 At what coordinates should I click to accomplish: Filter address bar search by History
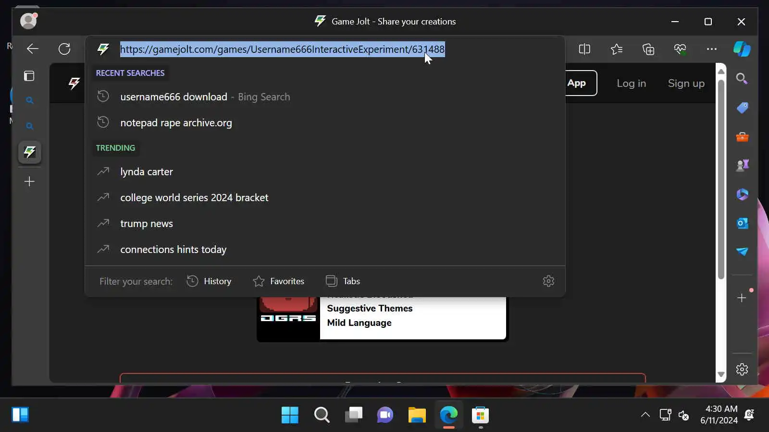coord(209,281)
